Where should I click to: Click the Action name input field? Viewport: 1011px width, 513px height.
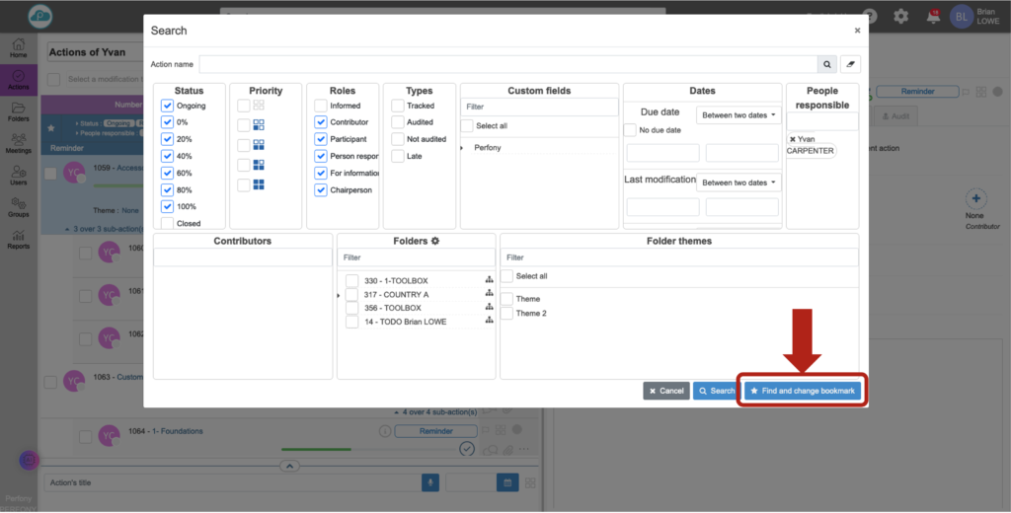pos(508,64)
